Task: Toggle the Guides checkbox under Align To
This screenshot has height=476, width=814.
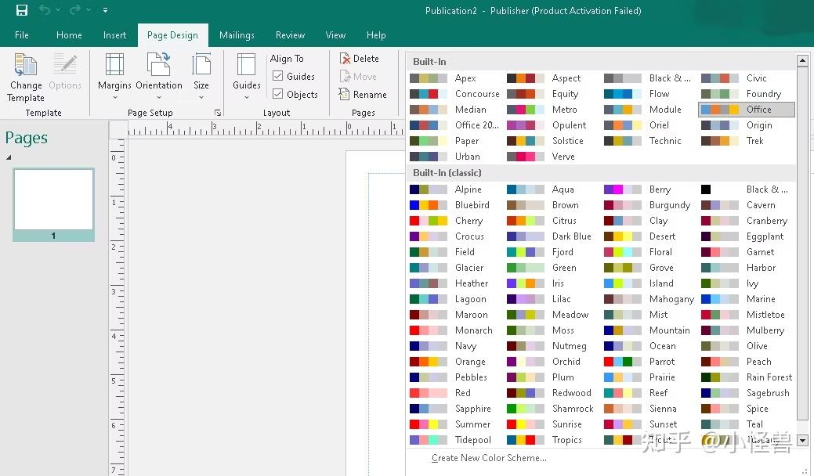Action: tap(279, 76)
